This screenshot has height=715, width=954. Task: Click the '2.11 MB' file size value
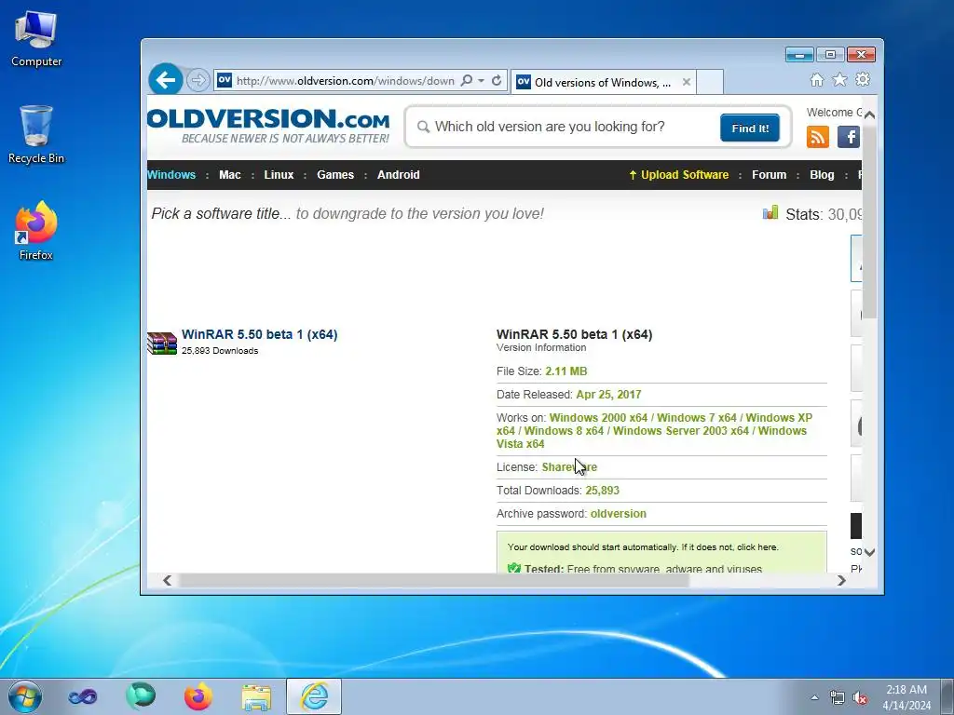pyautogui.click(x=566, y=371)
